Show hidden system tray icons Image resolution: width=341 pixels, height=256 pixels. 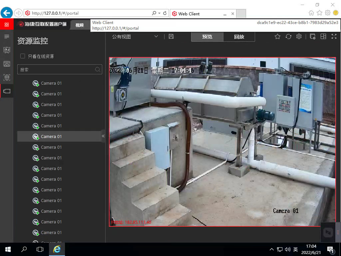point(272,249)
